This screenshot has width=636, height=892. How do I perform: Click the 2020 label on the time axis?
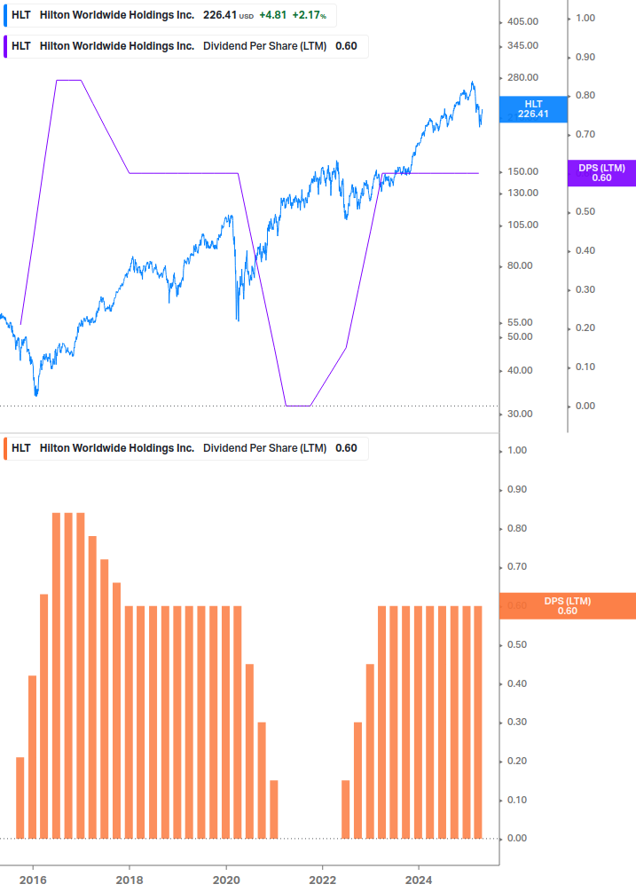pyautogui.click(x=226, y=880)
